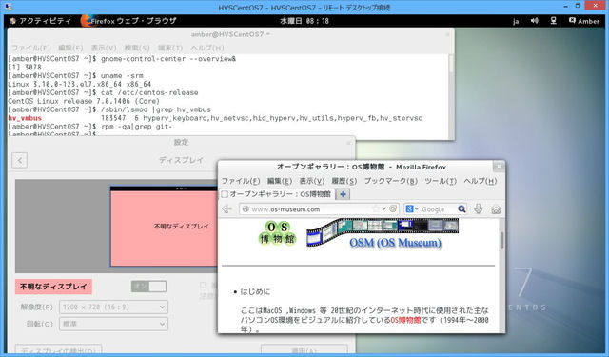Open Firefox 表示(V) menu
This screenshot has width=609, height=357.
pos(312,181)
